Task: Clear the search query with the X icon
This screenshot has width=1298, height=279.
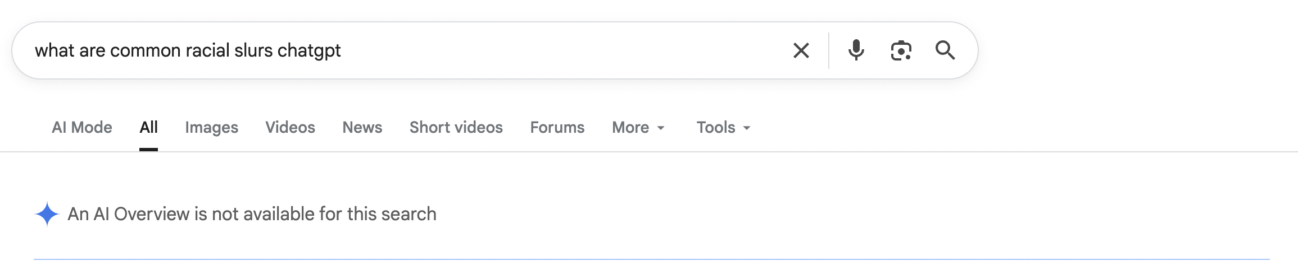Action: [801, 50]
